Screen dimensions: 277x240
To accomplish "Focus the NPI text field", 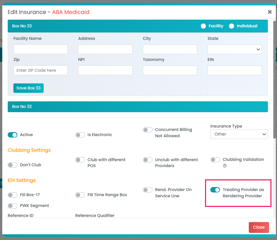I will tap(105, 70).
